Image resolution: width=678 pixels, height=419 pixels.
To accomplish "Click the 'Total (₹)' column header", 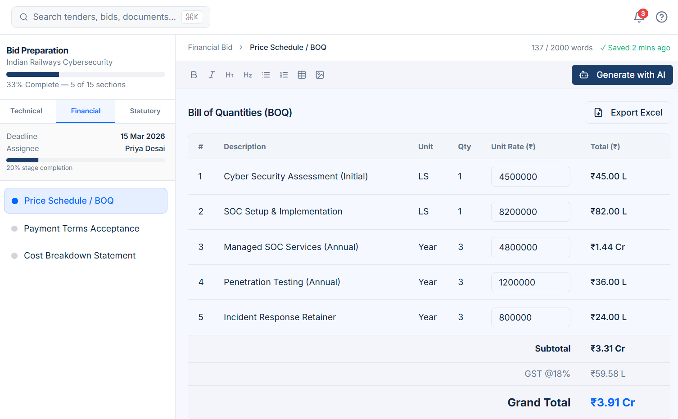I will (x=605, y=147).
